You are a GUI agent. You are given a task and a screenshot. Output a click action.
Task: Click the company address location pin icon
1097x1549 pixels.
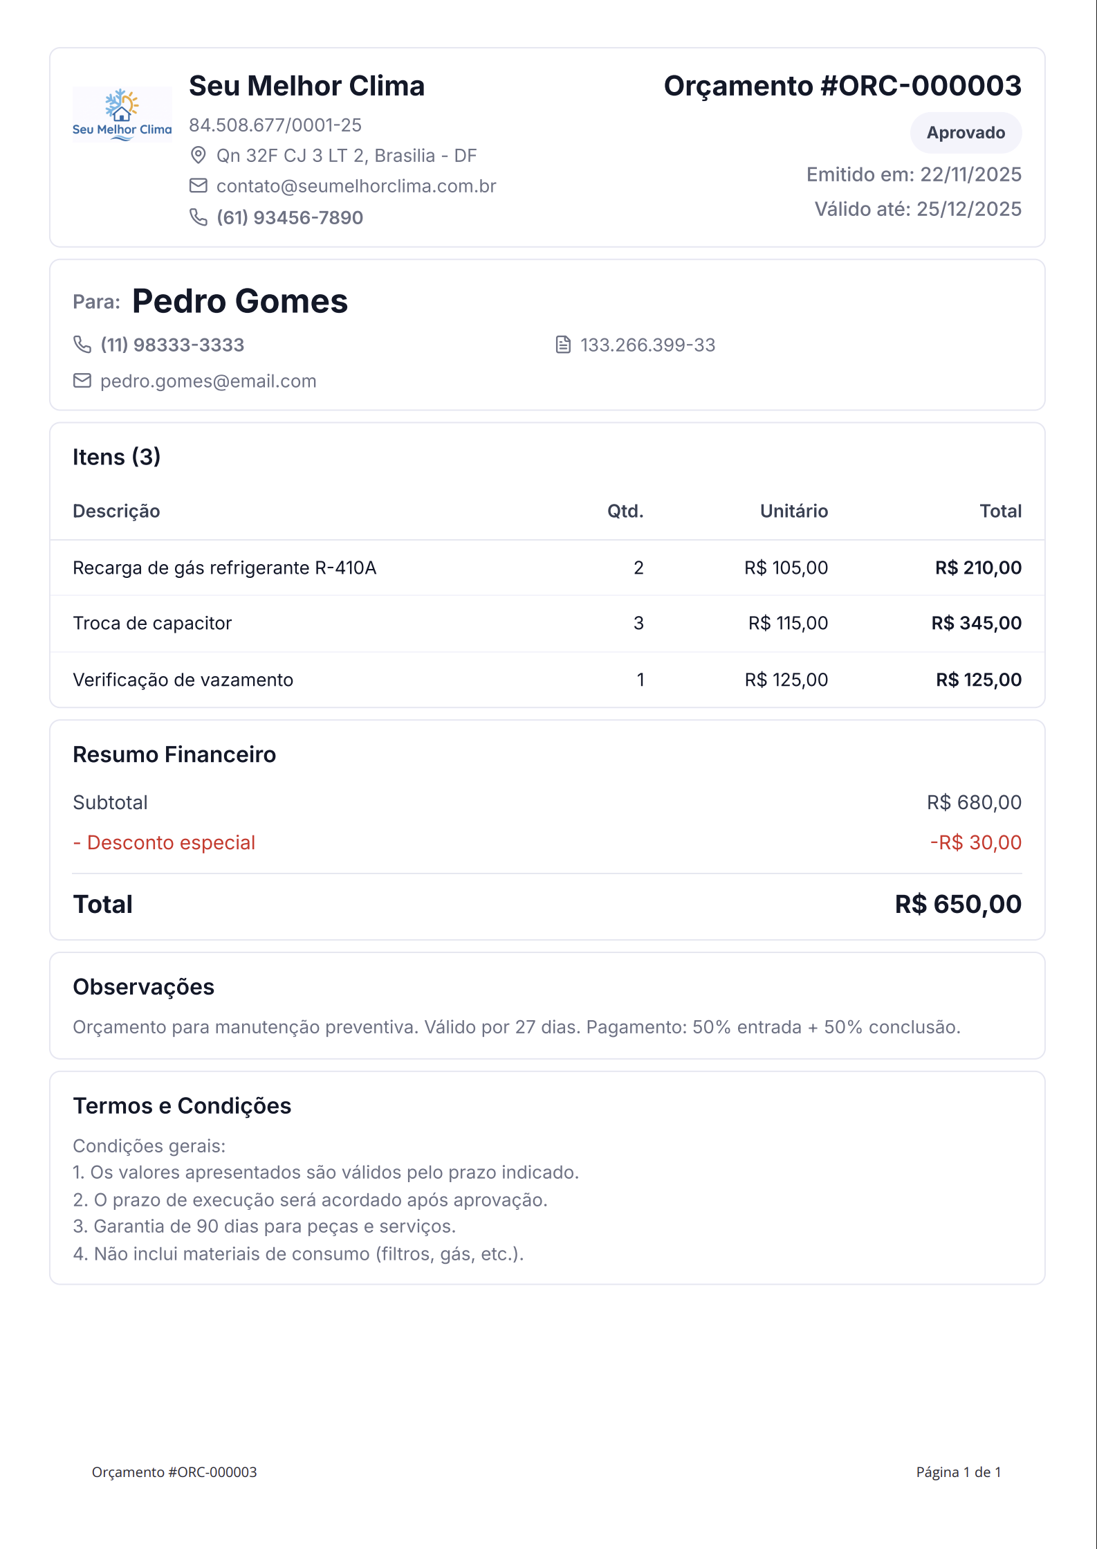point(198,155)
